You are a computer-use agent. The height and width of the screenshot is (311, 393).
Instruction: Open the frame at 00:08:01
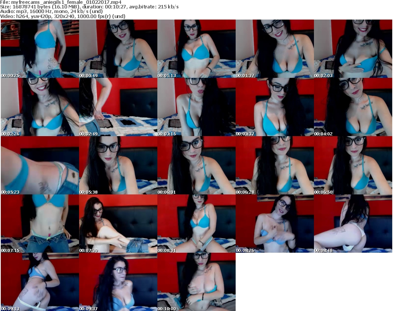[196, 224]
